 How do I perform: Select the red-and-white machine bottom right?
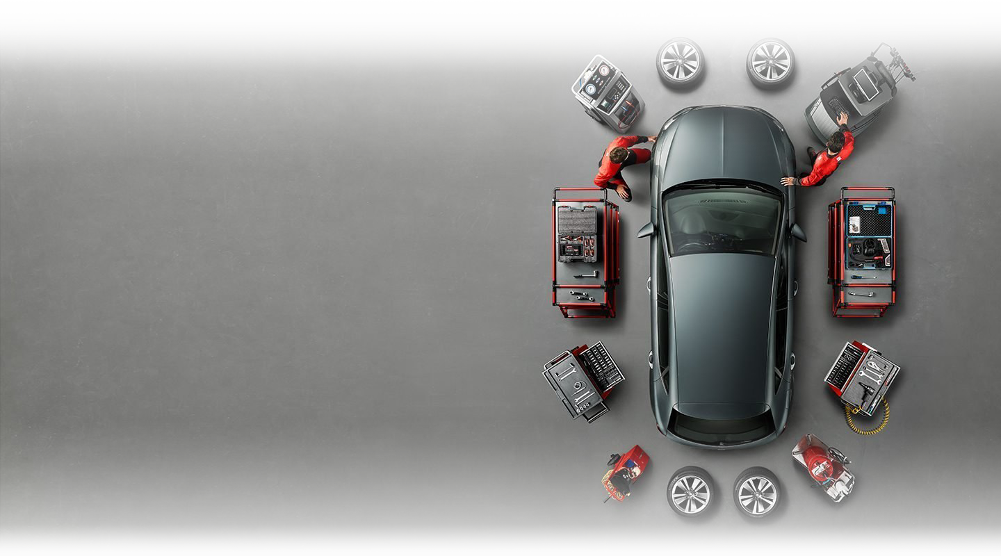(823, 467)
